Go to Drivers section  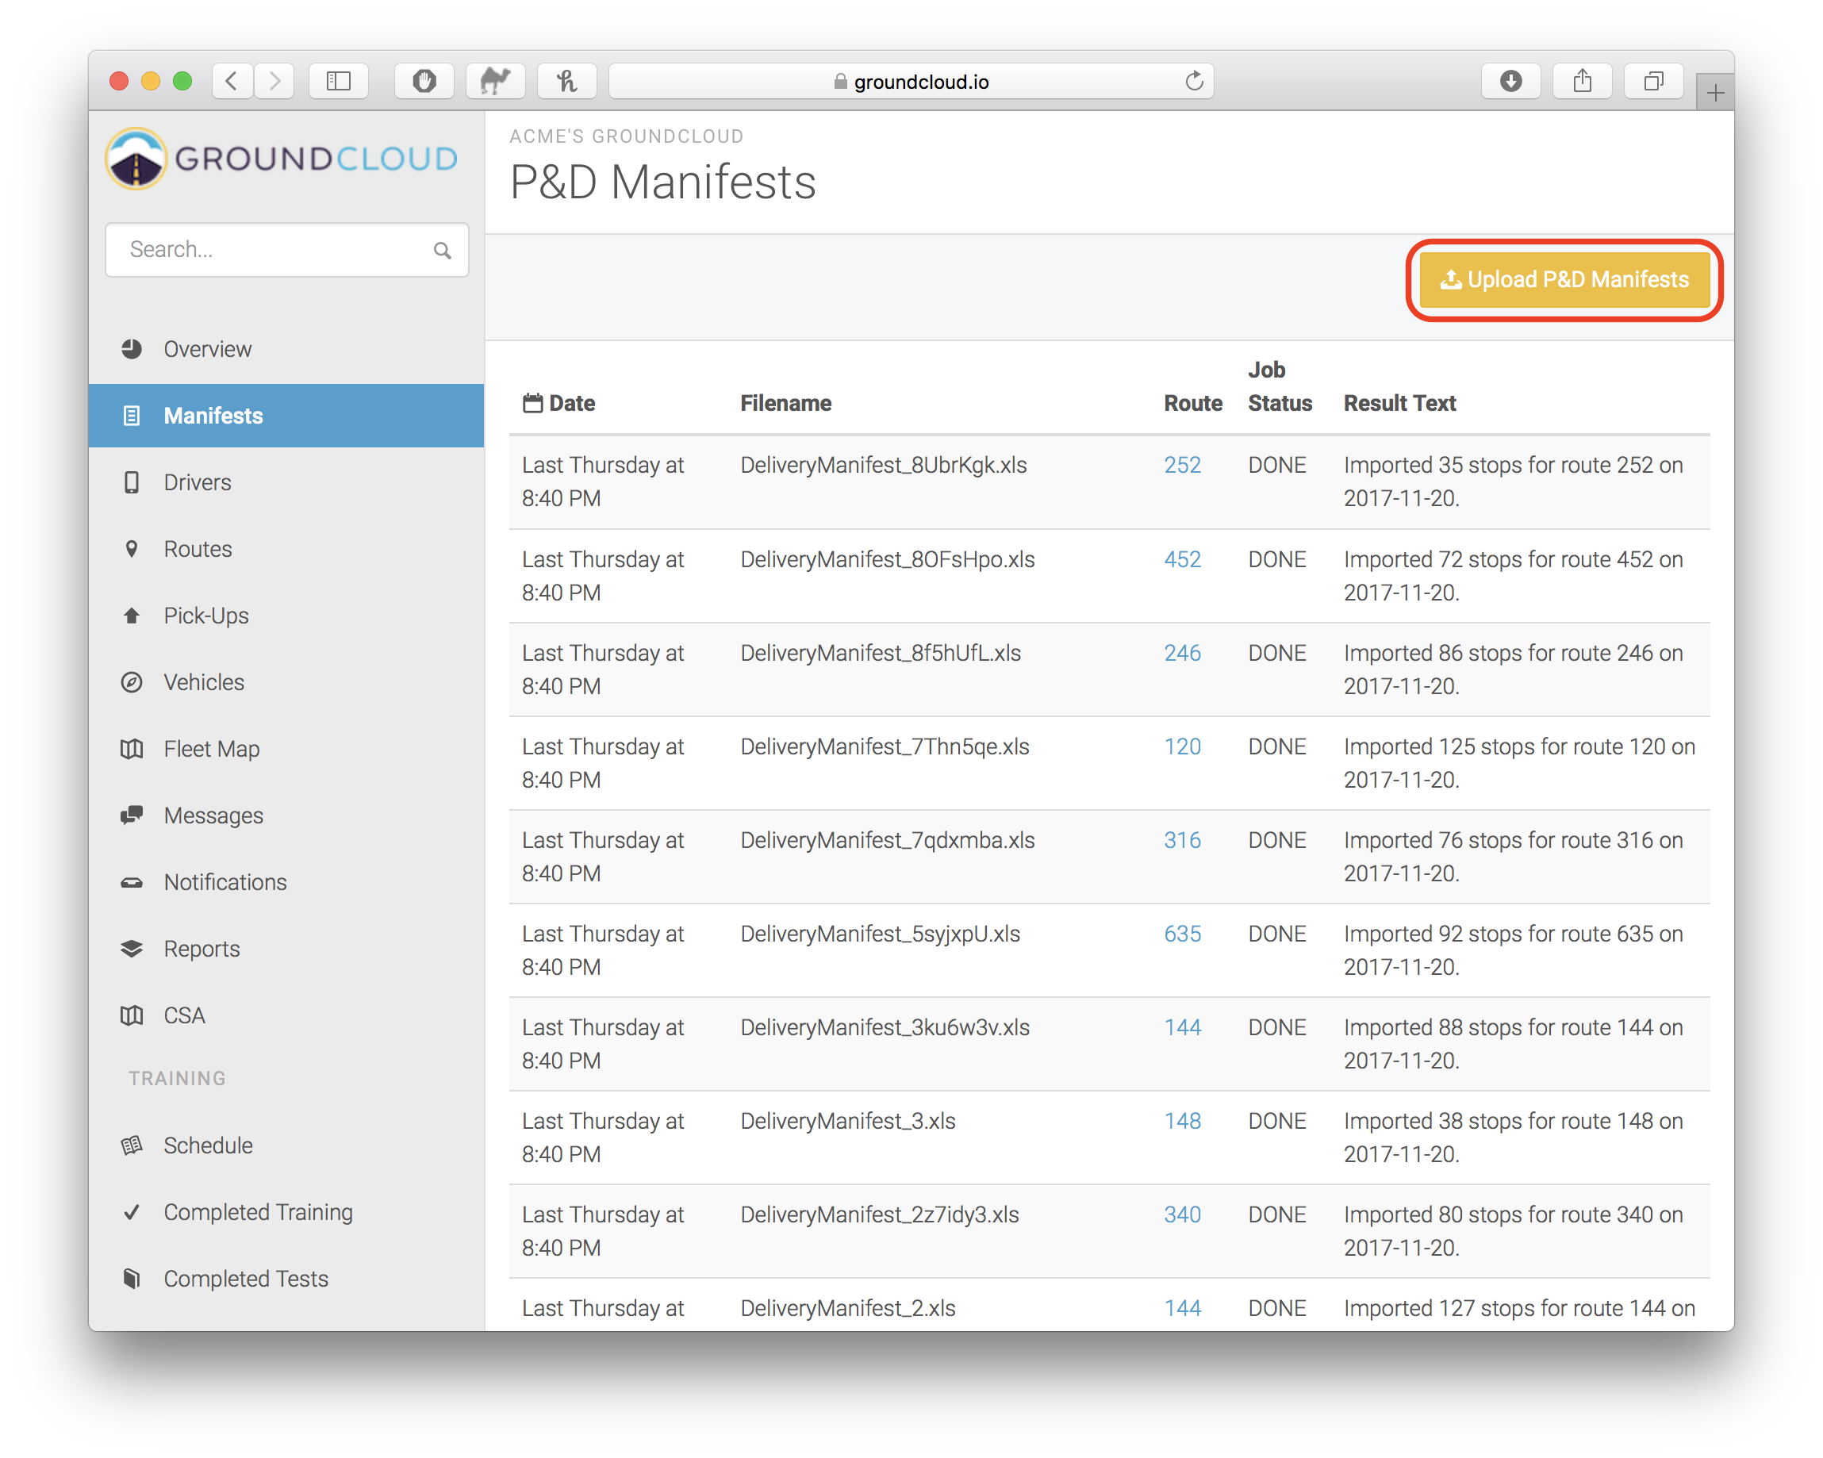click(286, 483)
